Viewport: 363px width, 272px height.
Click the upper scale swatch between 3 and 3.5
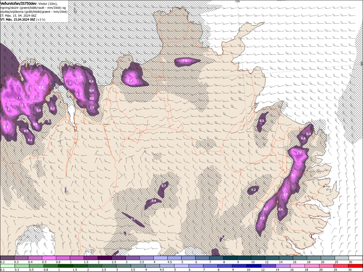click(x=132, y=258)
